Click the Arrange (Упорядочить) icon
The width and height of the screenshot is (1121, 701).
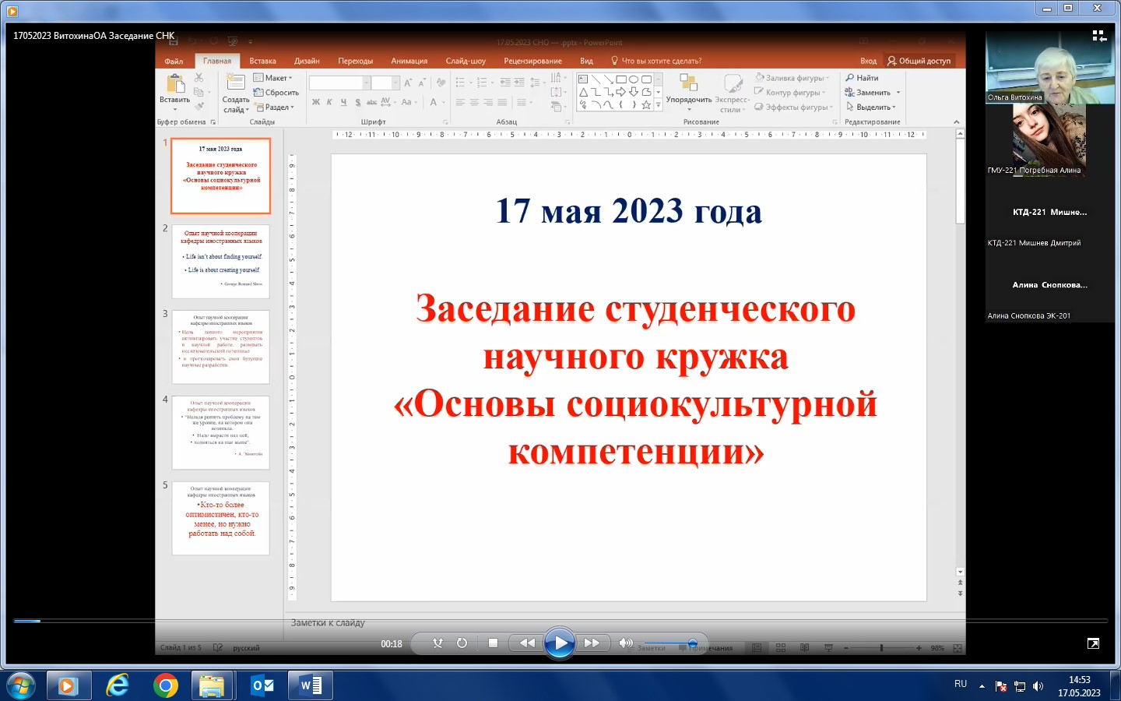coord(688,83)
